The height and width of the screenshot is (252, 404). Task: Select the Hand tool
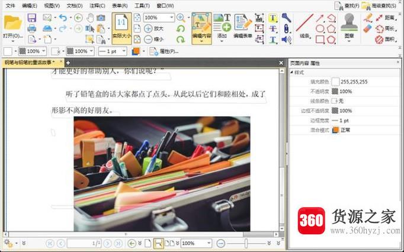tap(90, 18)
